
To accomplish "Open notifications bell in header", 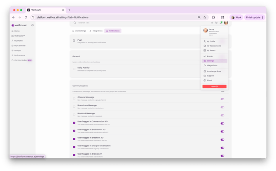I will tap(221, 23).
